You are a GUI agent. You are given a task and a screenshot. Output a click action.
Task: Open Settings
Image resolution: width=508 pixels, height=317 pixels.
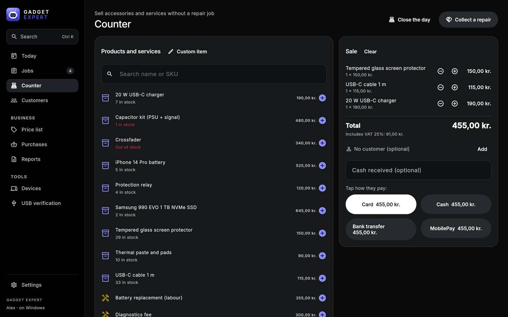42,285
